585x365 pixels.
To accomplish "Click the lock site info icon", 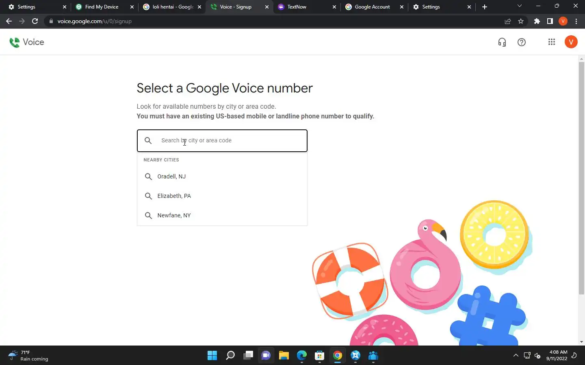I will 51,21.
